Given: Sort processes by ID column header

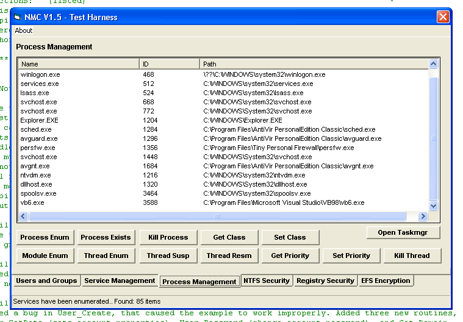Looking at the screenshot, I should tap(170, 64).
